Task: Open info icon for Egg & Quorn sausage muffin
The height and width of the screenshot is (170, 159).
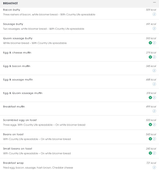Action: (154, 98)
